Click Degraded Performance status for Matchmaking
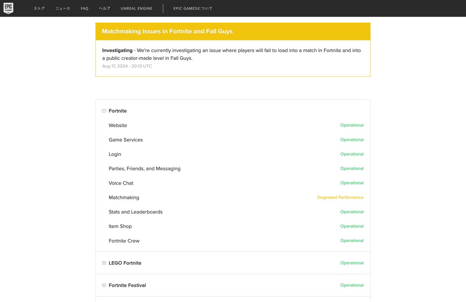Viewport: 466px width, 302px height. point(341,198)
